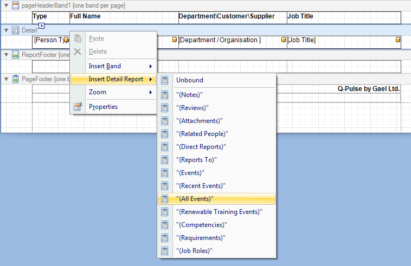Expand the Insert Band submenu arrow
This screenshot has width=411, height=266.
(x=151, y=66)
